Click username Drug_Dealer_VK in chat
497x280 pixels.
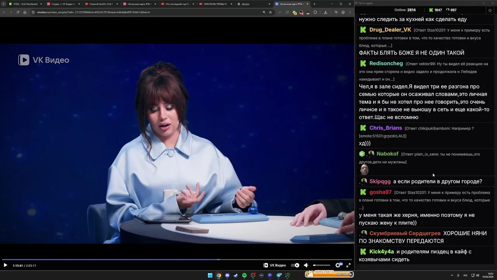(x=390, y=30)
